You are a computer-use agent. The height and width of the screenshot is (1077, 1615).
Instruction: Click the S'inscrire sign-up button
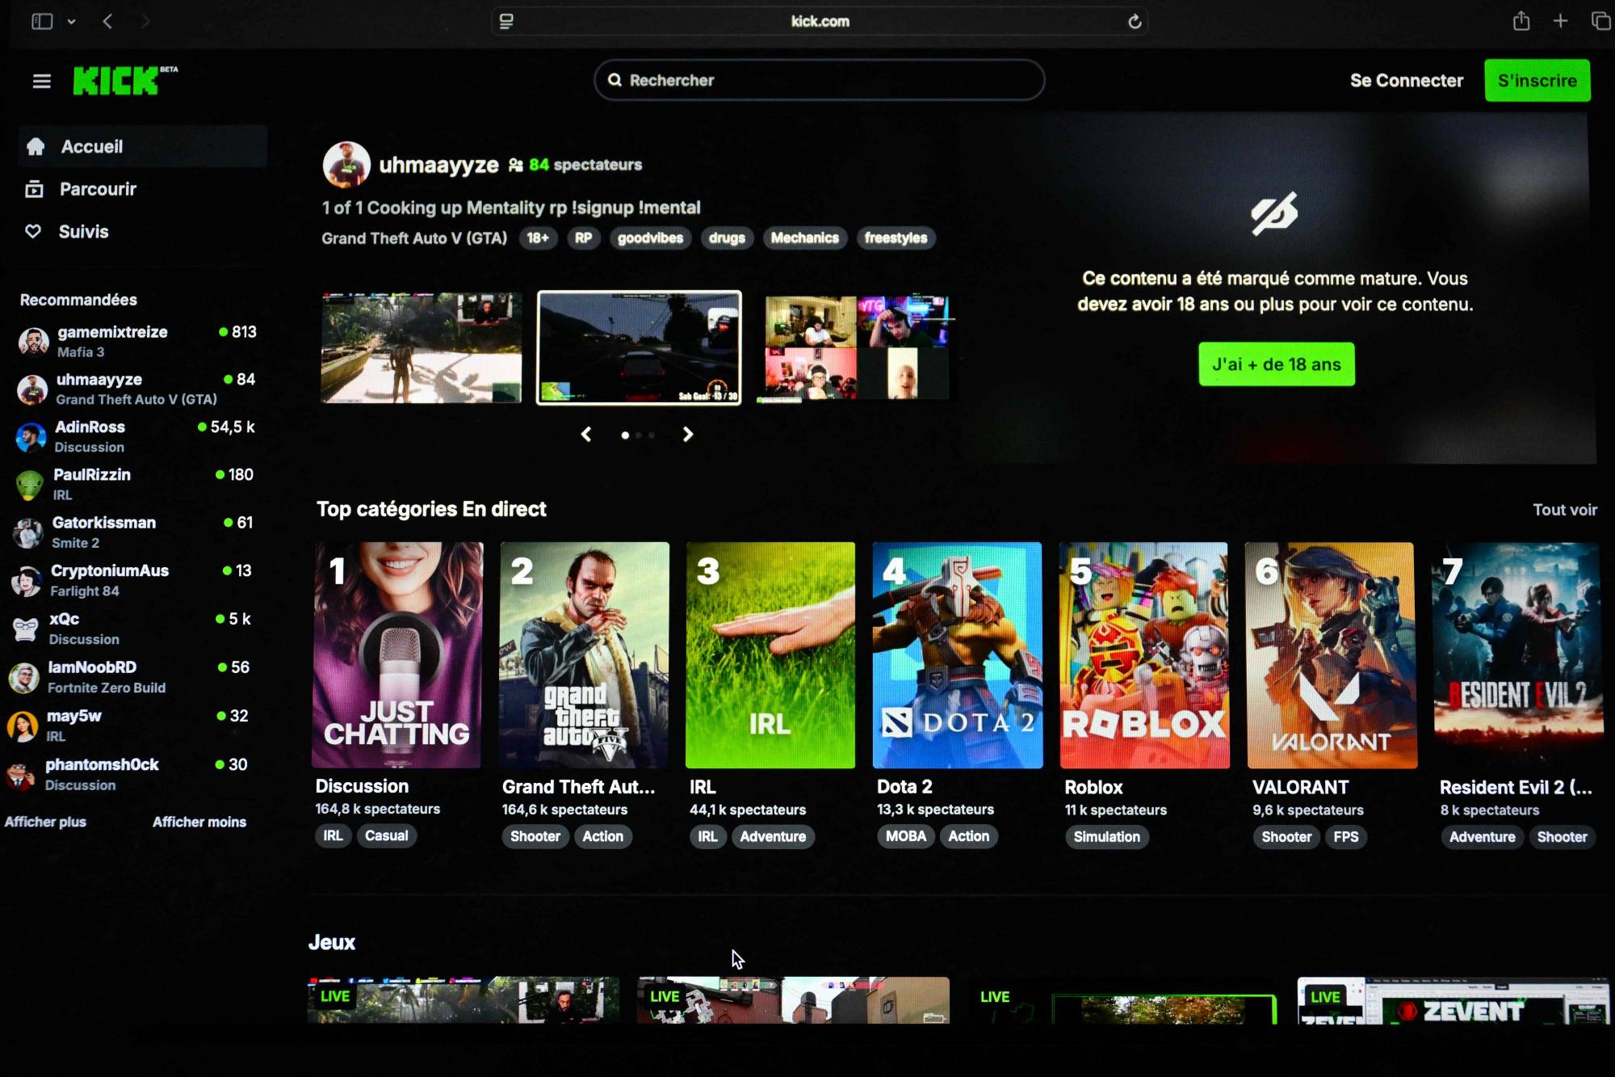point(1537,81)
